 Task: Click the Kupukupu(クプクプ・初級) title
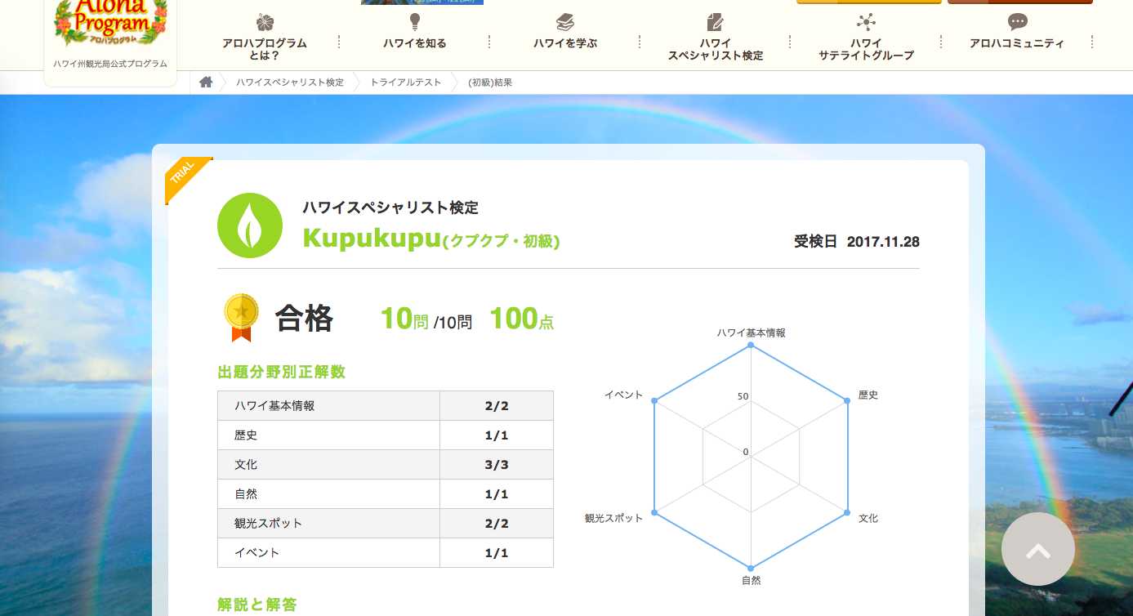(431, 239)
